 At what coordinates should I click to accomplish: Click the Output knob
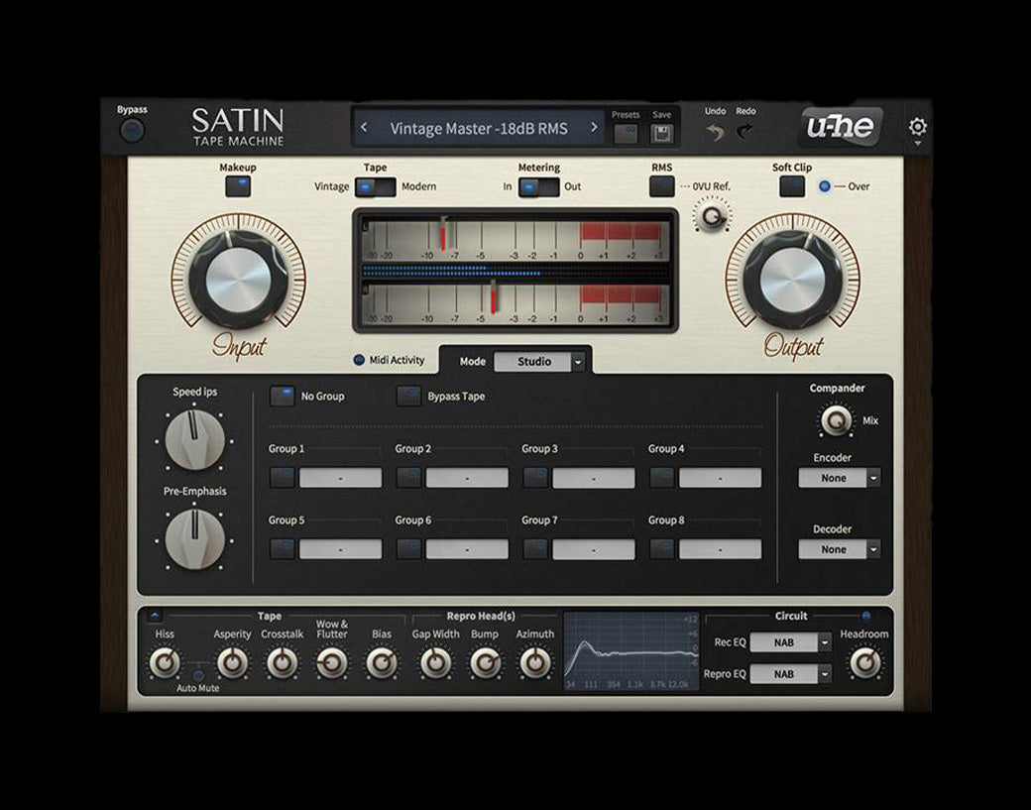coord(792,280)
